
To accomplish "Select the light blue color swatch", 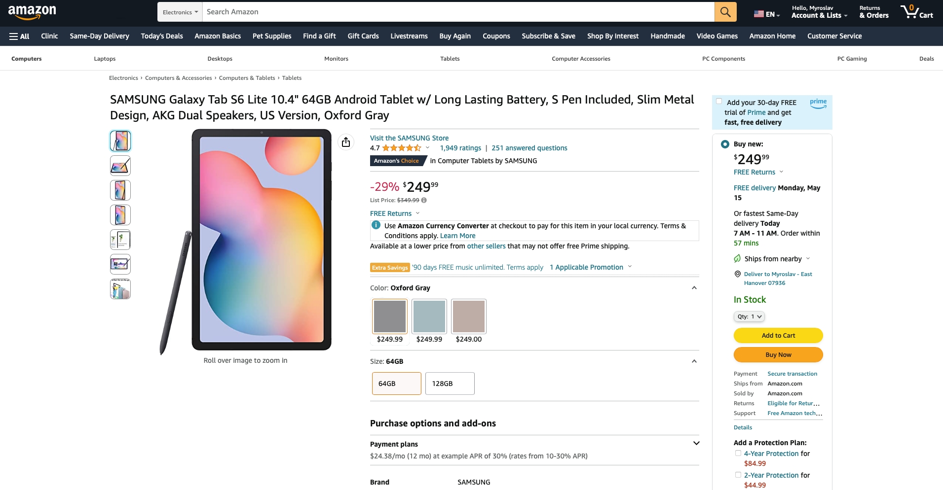I will [x=429, y=316].
